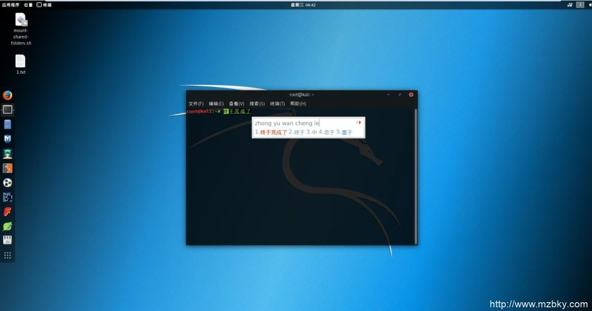Image resolution: width=592 pixels, height=311 pixels.
Task: Open the blue Files icon in dock
Action: click(7, 124)
